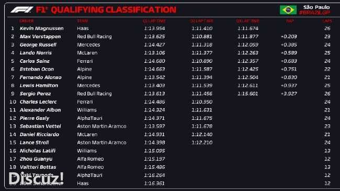Screen dimensions: 340x191
Task: Click Sebastian Vettel's Aston Martin Aramco team
Action: 101,126
